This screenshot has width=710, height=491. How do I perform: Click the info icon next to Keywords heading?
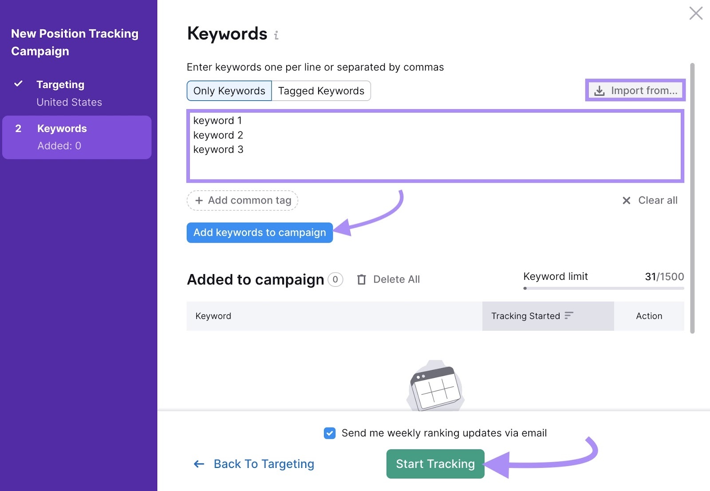tap(276, 35)
